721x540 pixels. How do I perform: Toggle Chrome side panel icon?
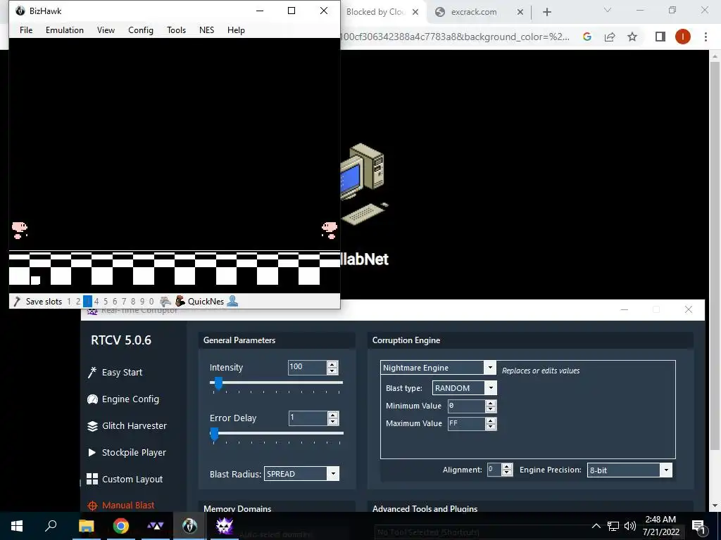tap(660, 37)
